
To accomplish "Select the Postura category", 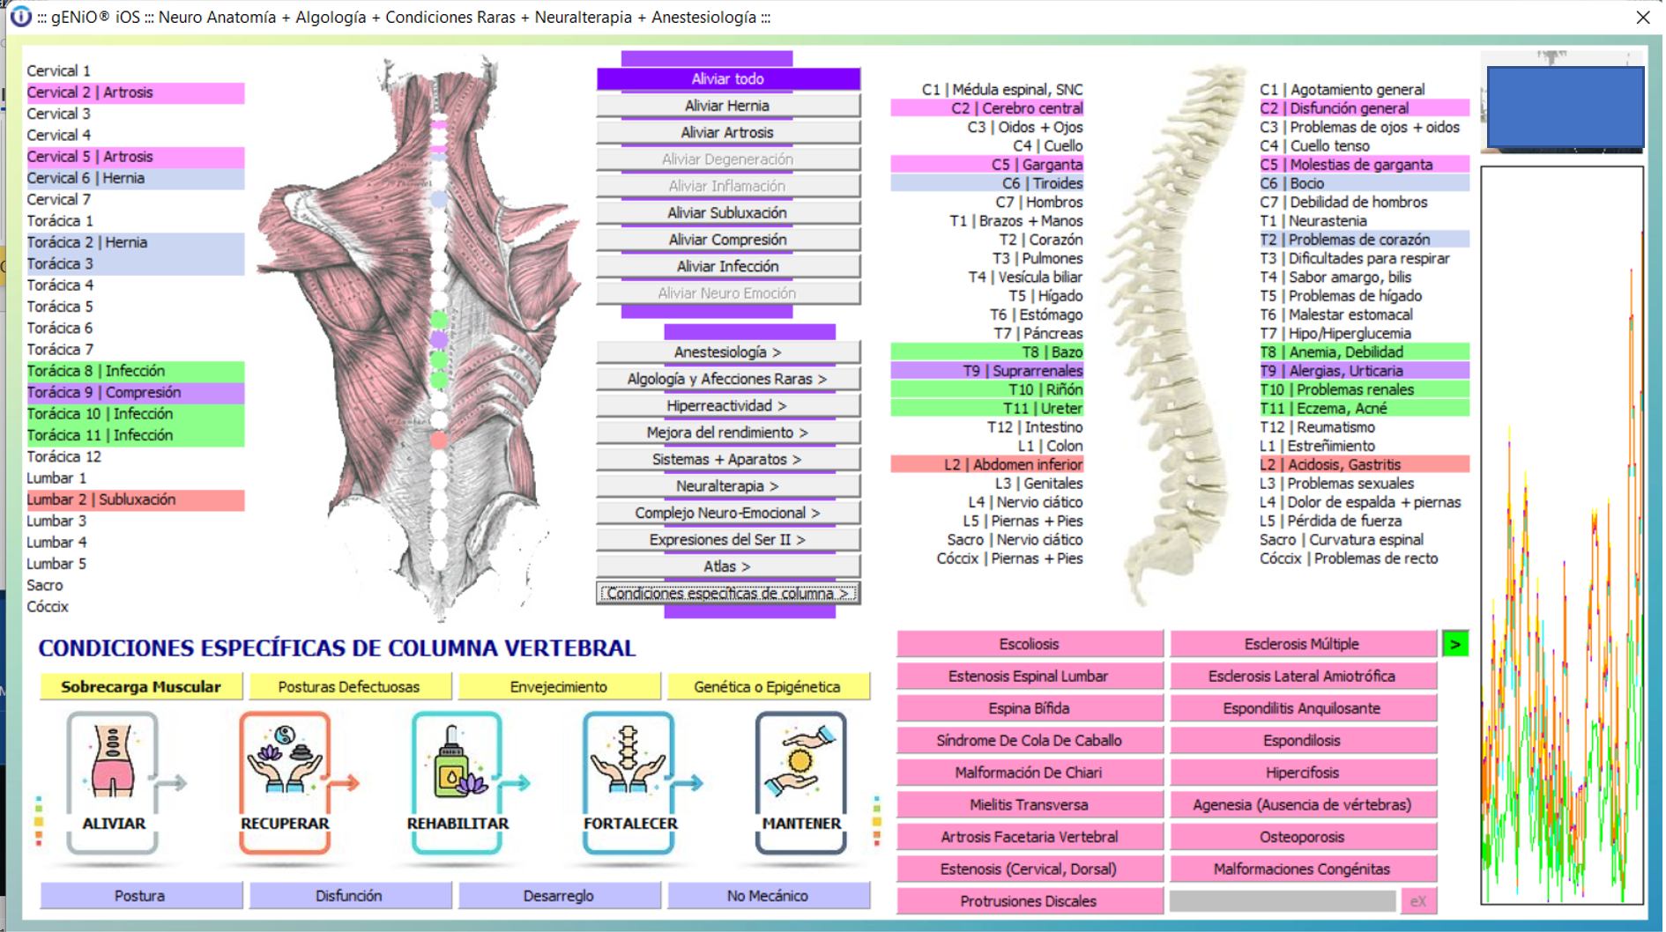I will pos(141,896).
